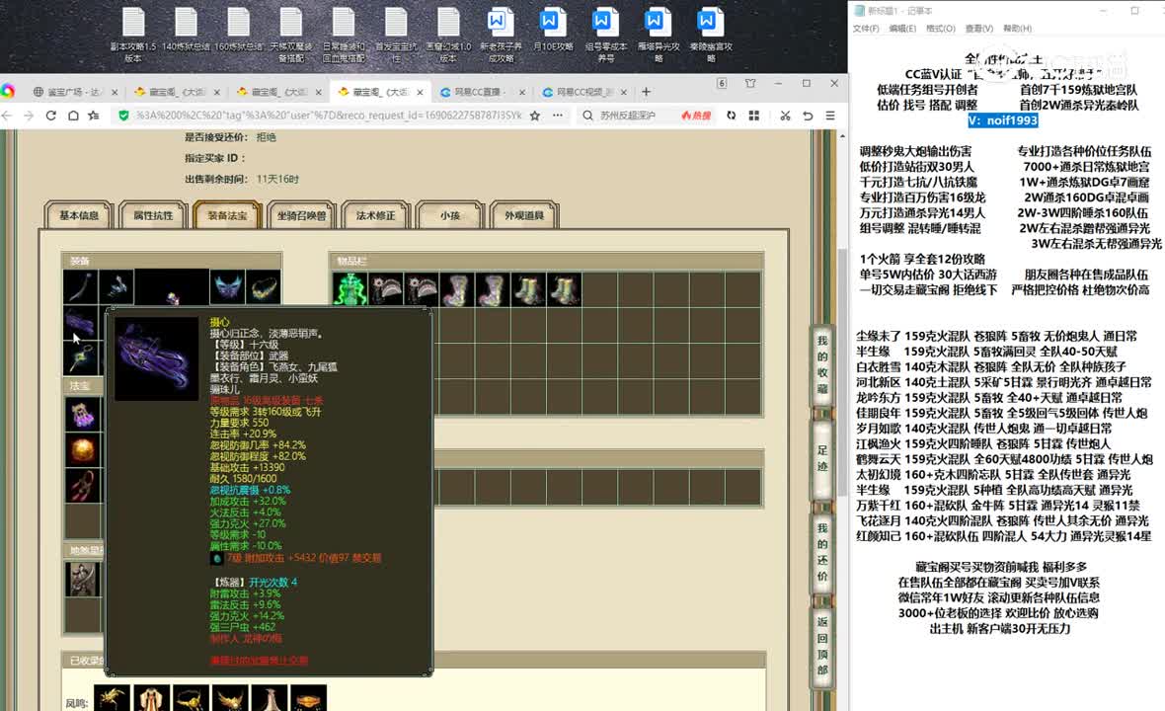Image resolution: width=1165 pixels, height=711 pixels.
Task: Open the address bar three-dots menu
Action: [x=557, y=116]
